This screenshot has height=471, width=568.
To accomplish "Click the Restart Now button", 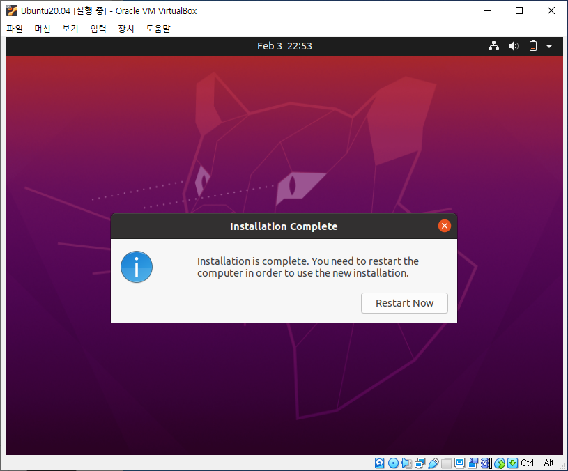I will (x=404, y=303).
